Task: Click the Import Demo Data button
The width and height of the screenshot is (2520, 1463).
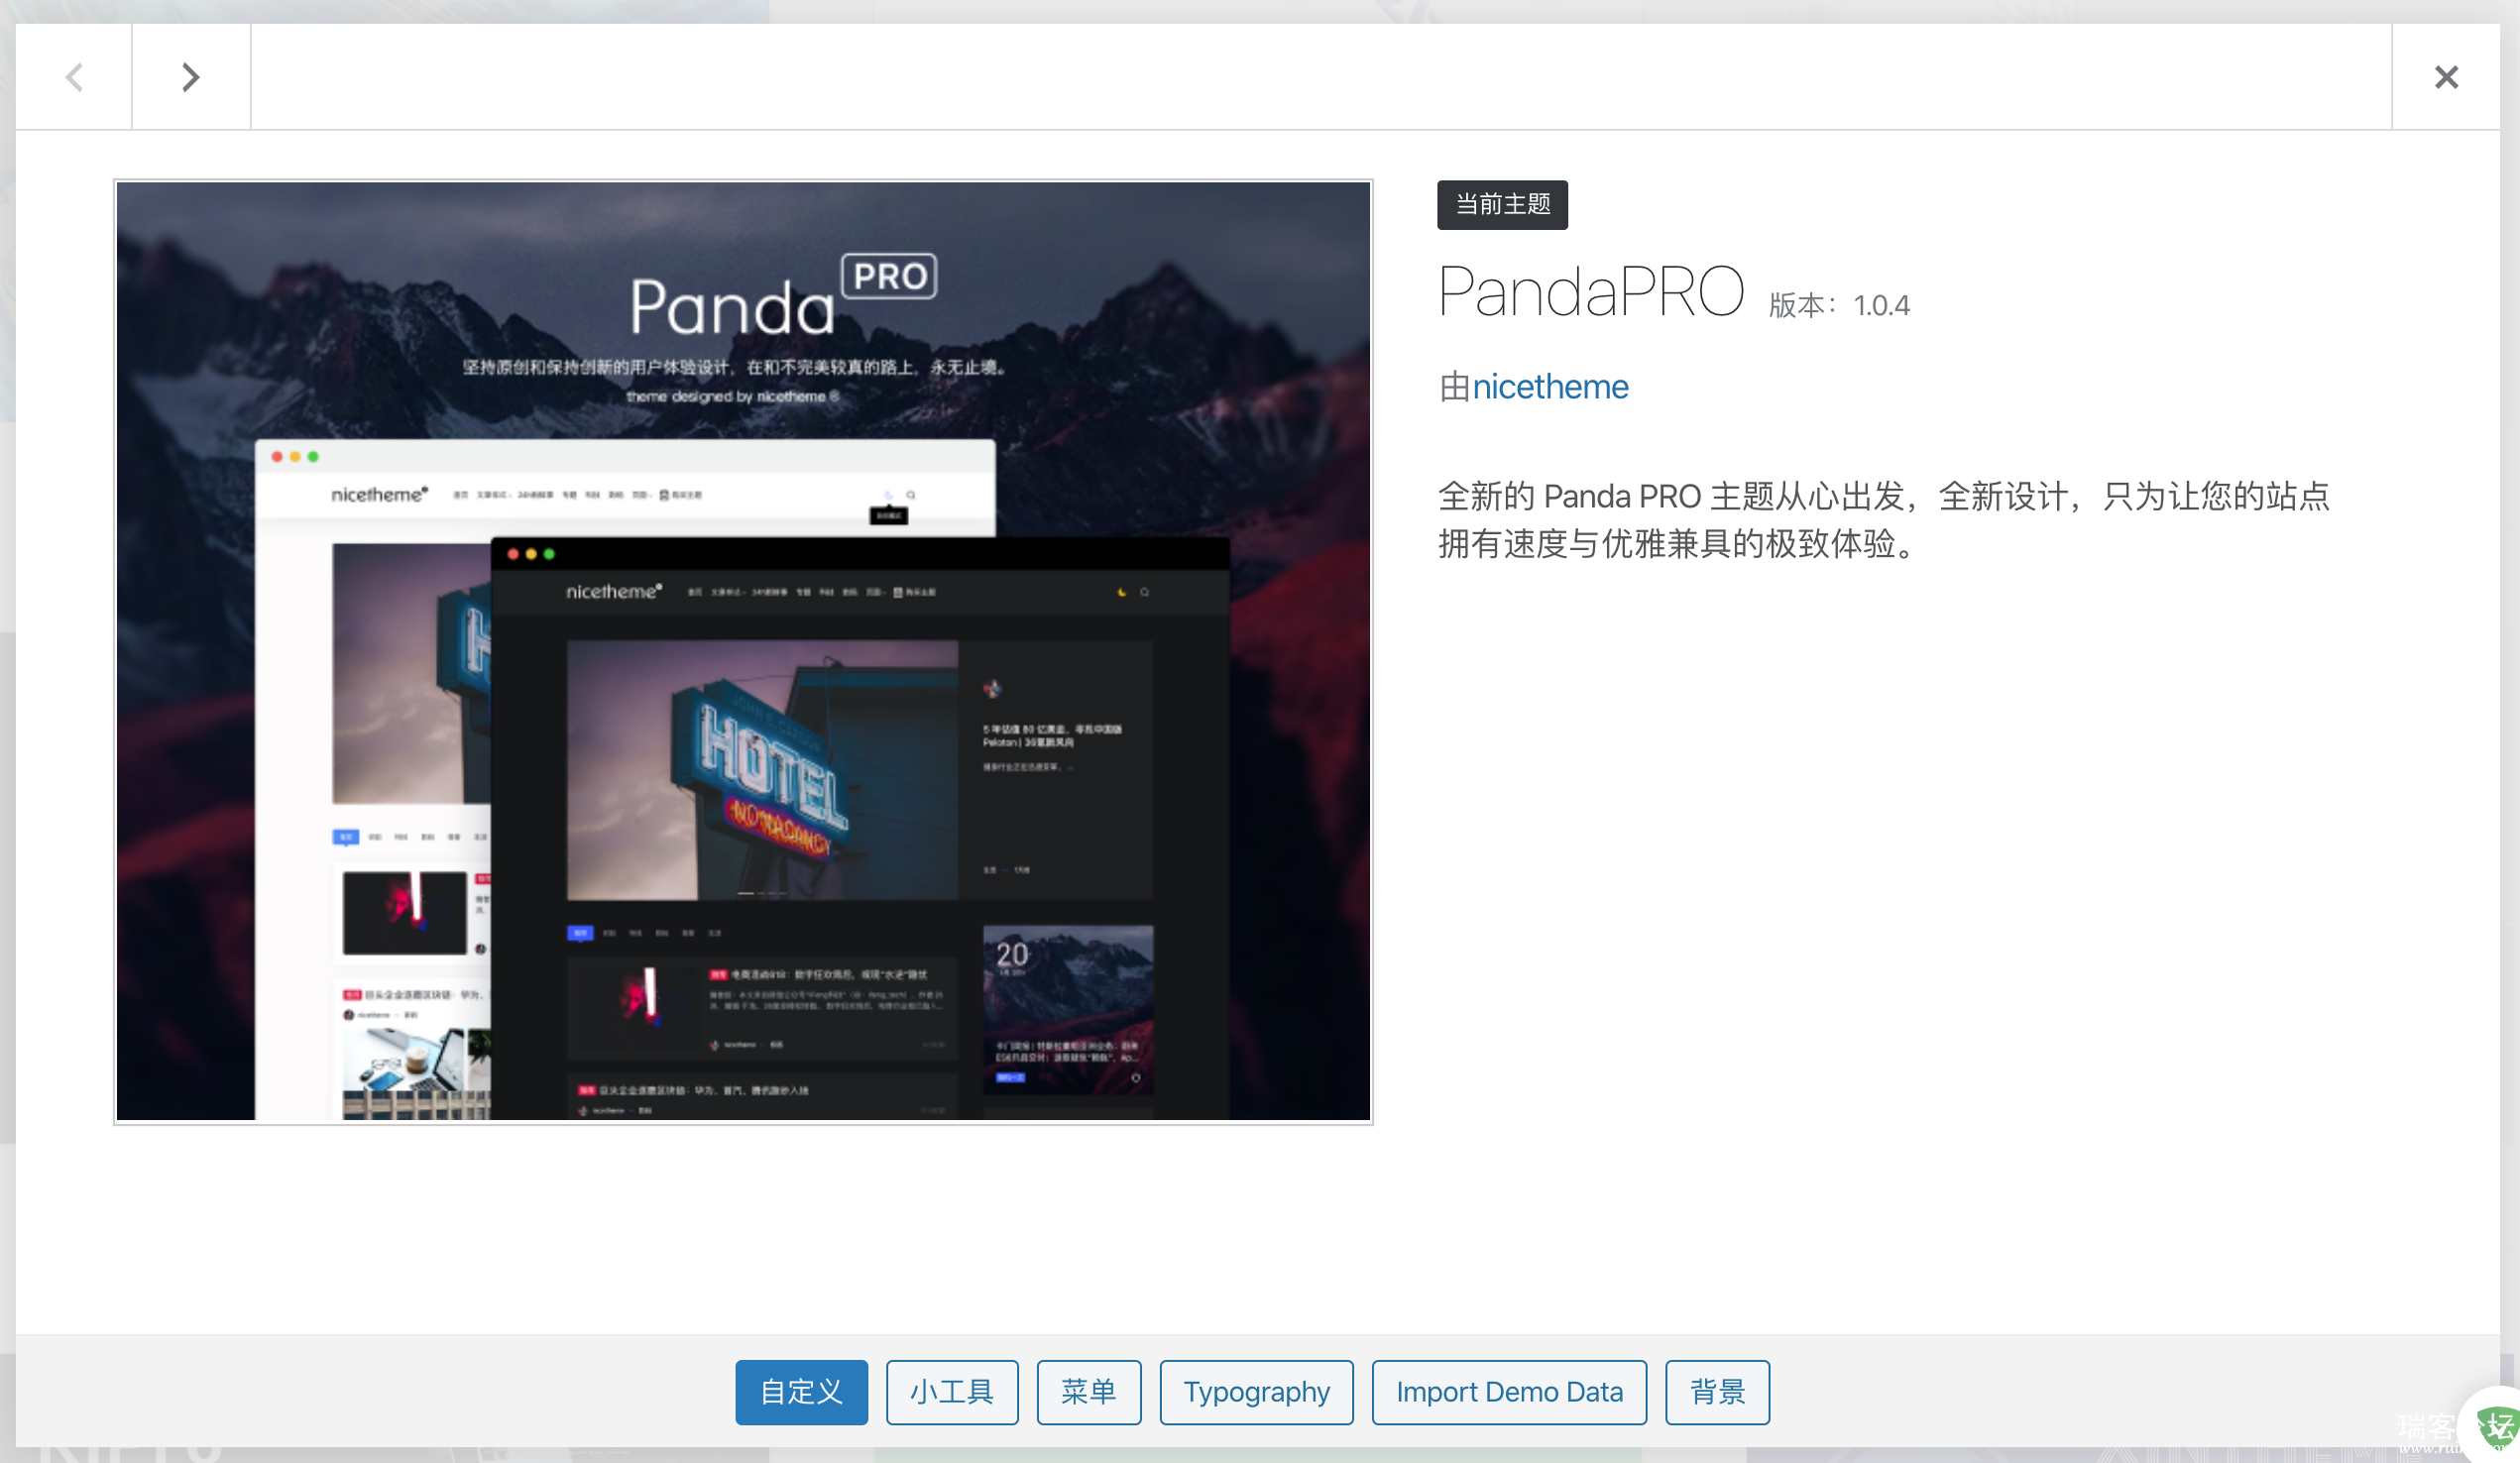Action: click(1508, 1392)
